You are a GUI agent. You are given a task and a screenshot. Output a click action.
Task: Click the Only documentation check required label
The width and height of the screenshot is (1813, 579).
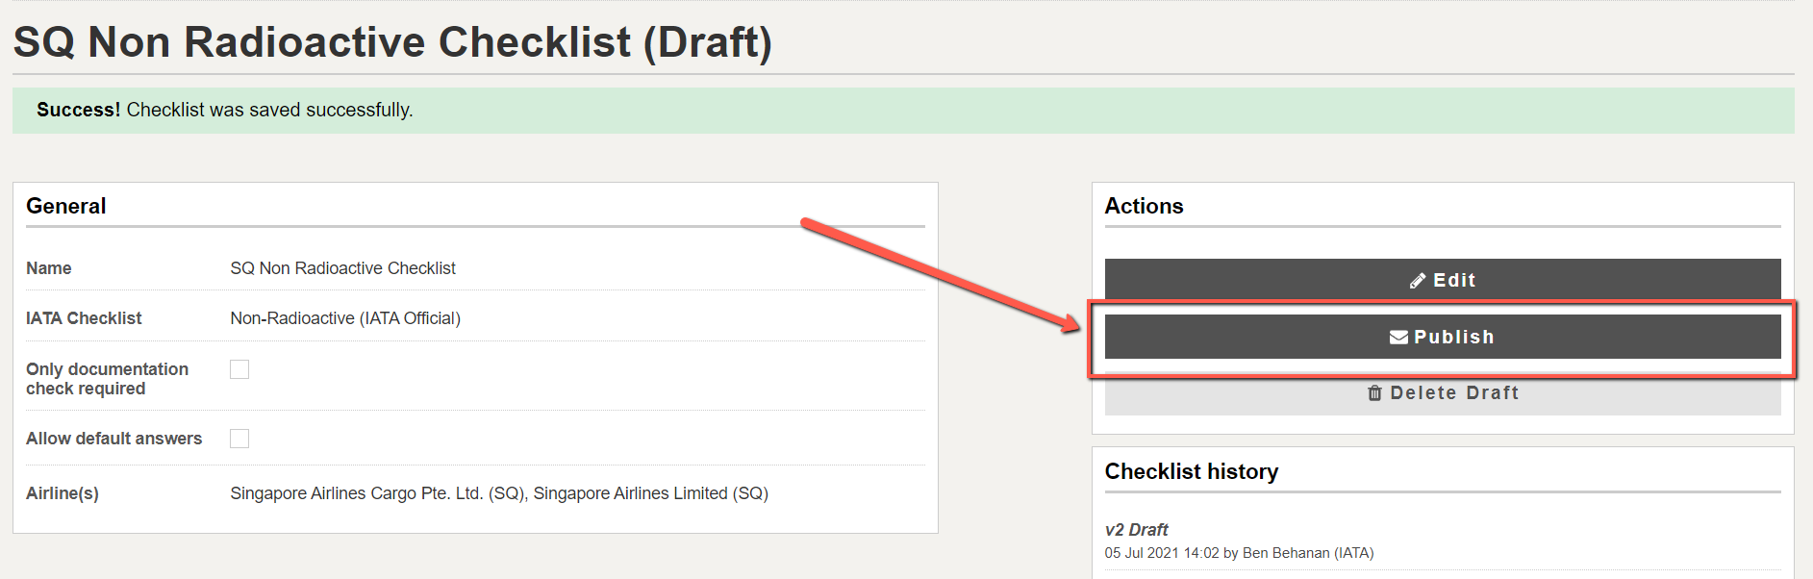pyautogui.click(x=107, y=379)
